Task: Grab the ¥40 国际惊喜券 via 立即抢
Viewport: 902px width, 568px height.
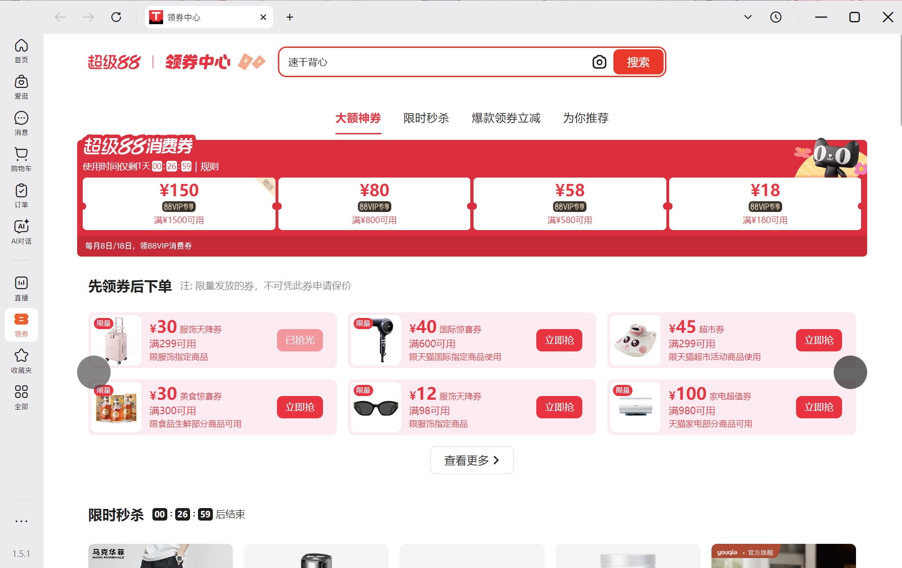Action: (x=559, y=340)
